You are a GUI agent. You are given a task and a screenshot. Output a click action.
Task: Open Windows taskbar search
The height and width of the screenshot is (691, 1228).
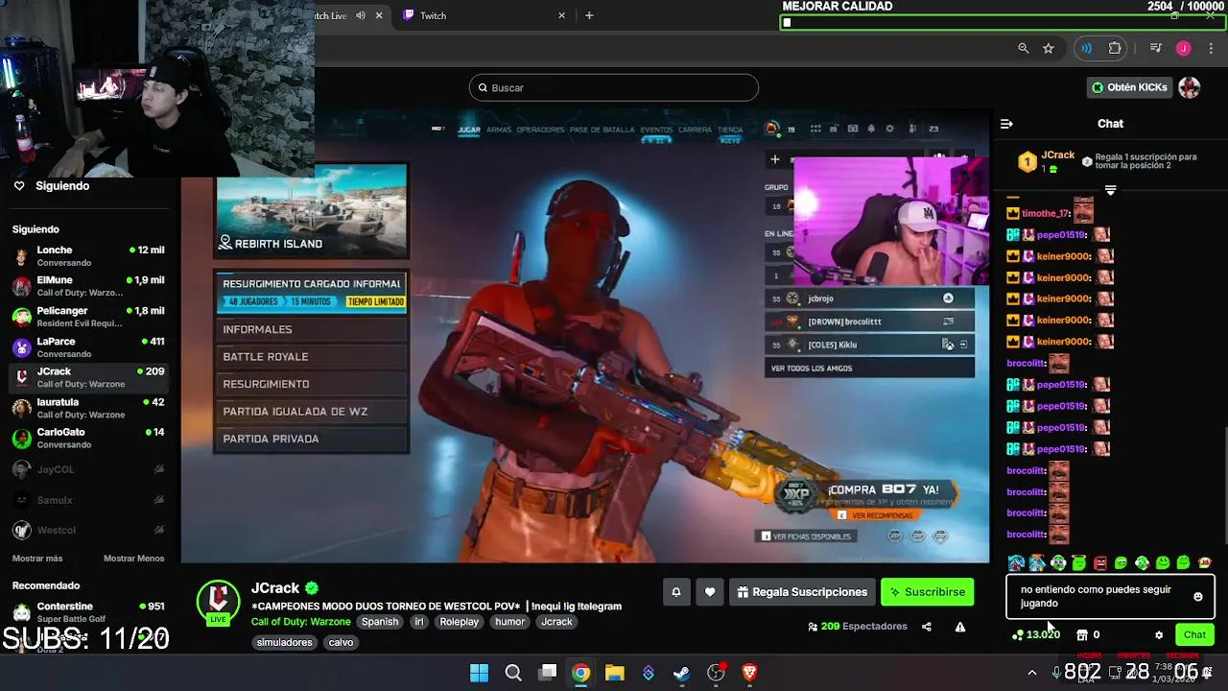coord(513,673)
